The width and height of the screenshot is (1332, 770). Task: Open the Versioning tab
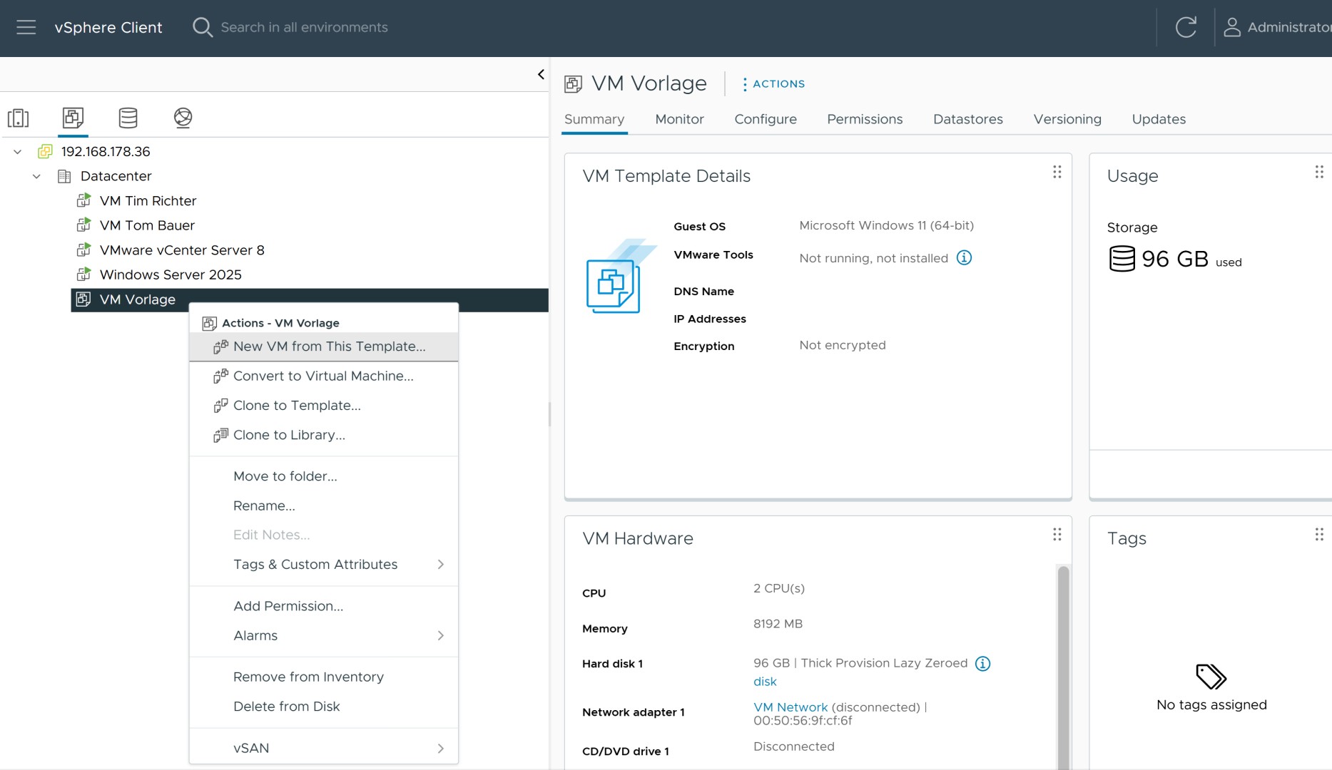(x=1067, y=119)
